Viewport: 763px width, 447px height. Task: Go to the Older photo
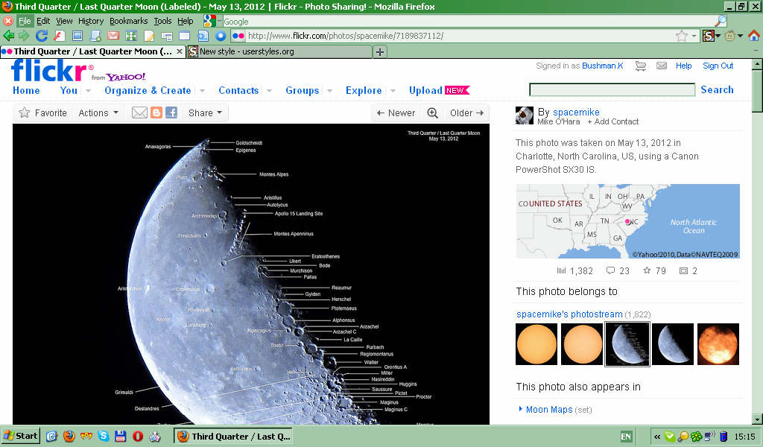[467, 113]
